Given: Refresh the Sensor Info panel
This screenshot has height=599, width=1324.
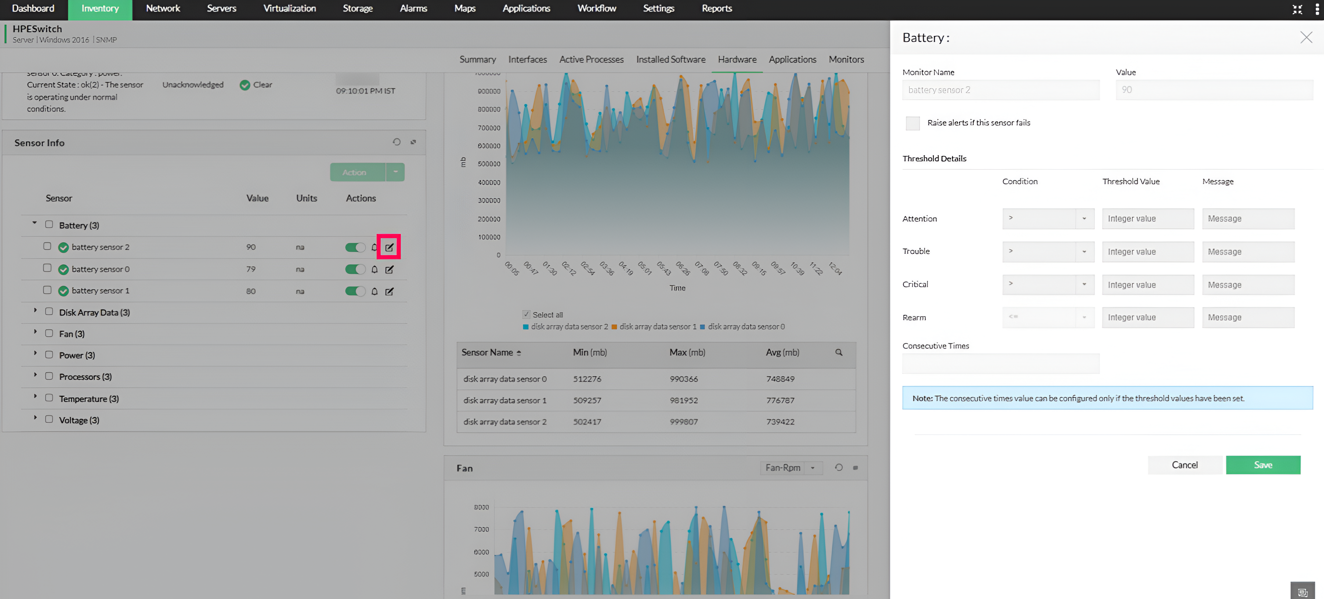Looking at the screenshot, I should 396,142.
